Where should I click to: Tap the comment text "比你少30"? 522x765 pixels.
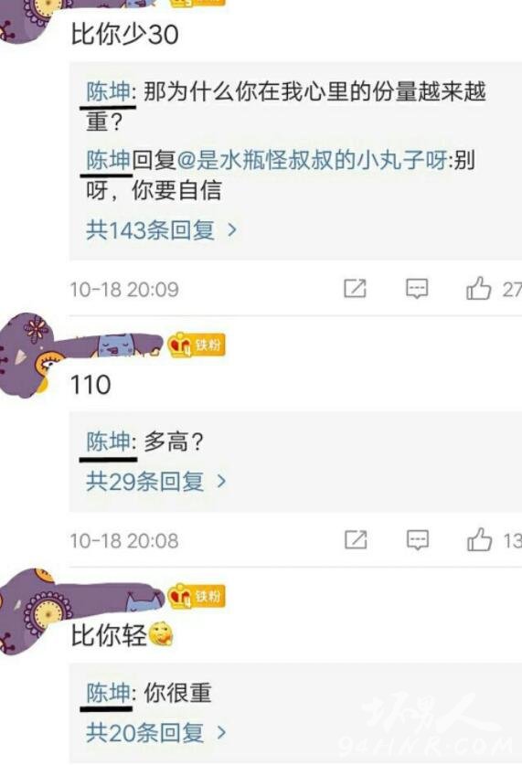125,35
